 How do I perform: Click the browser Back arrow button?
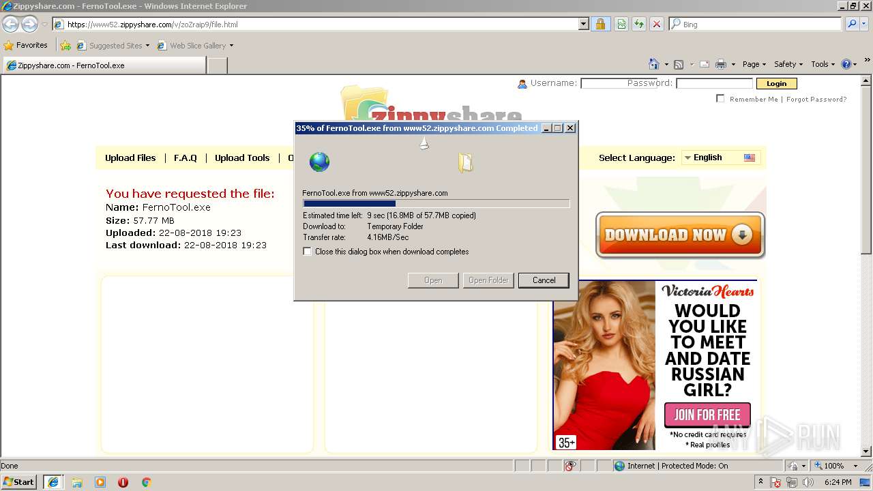click(10, 24)
